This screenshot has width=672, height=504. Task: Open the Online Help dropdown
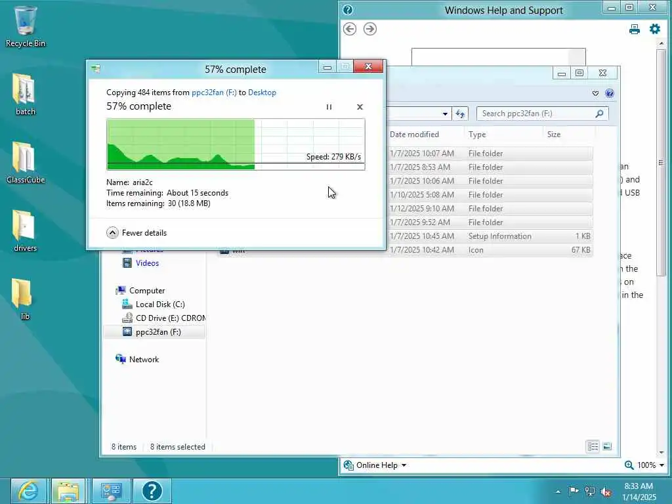(375, 465)
